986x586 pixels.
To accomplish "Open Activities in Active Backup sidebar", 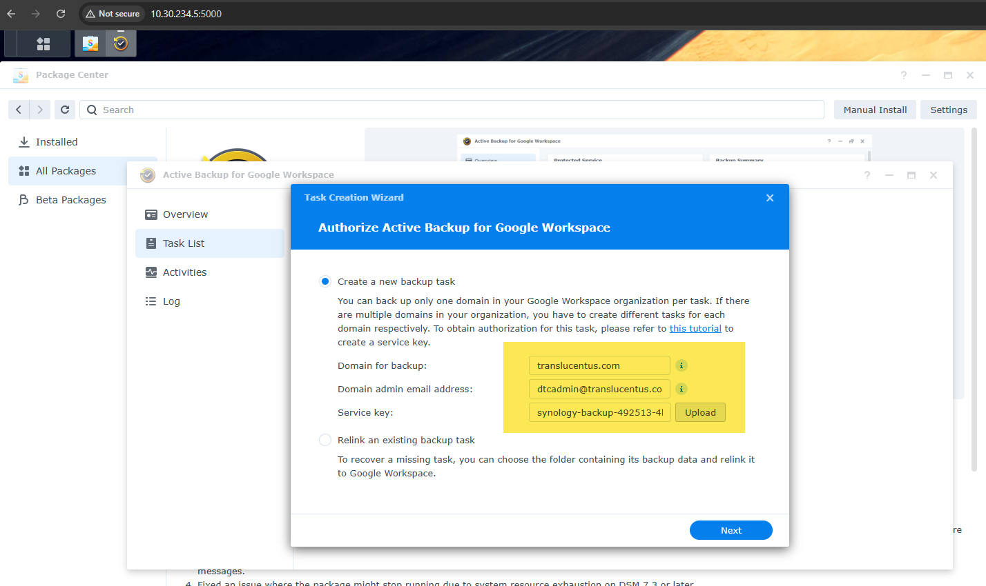I will coord(210,272).
